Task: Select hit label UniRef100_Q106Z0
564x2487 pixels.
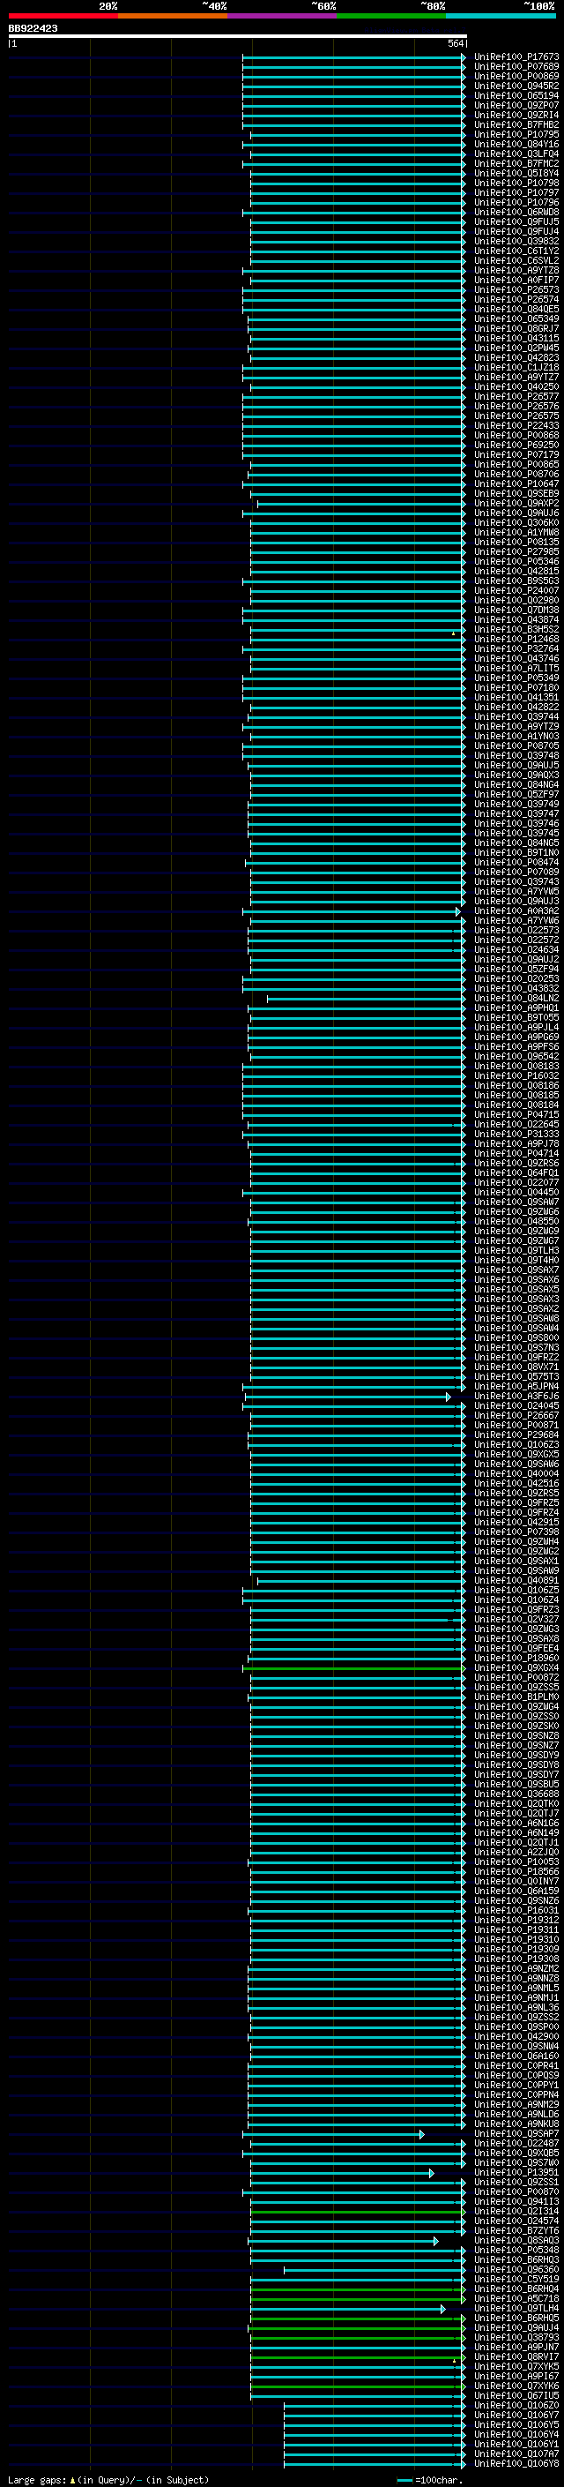Action: [x=516, y=2406]
